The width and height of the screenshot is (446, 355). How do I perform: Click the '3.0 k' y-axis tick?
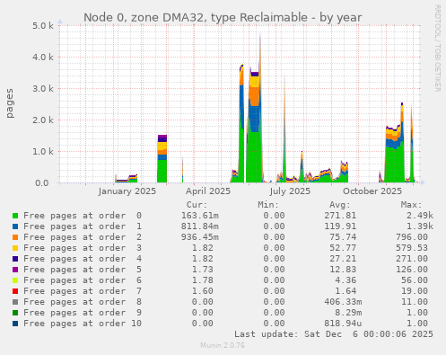(43, 89)
